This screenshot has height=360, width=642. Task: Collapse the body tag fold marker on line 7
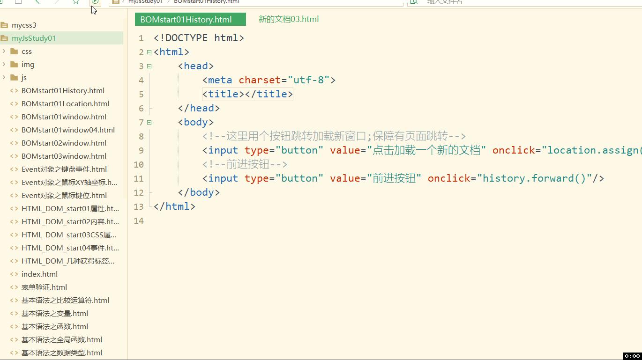(x=149, y=122)
